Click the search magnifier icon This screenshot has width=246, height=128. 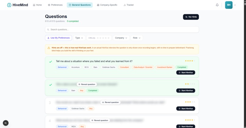click(x=48, y=30)
